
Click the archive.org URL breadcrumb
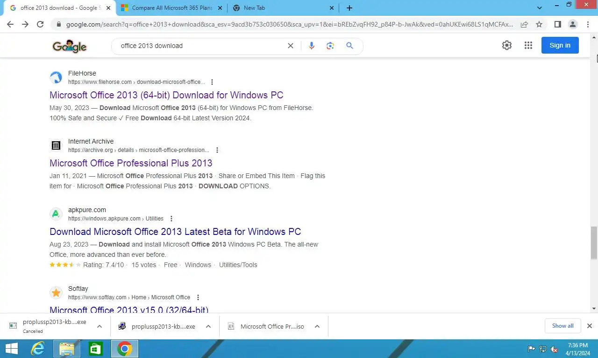pos(139,150)
